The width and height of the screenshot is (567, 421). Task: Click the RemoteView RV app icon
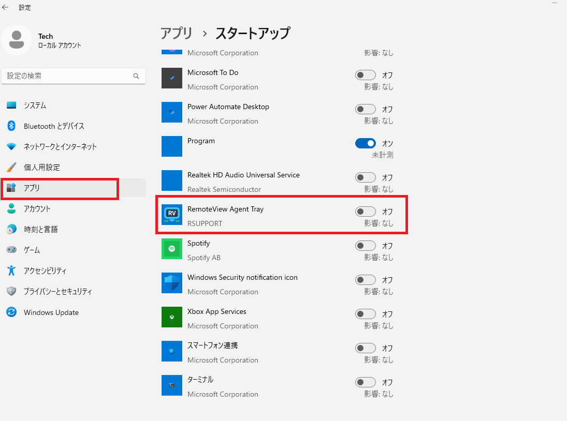coord(172,215)
